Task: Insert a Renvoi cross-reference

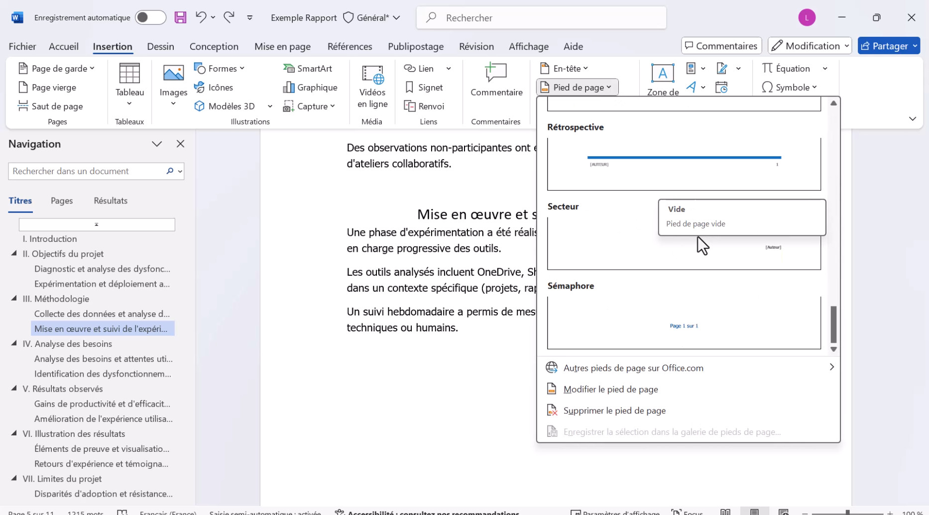Action: pyautogui.click(x=424, y=106)
